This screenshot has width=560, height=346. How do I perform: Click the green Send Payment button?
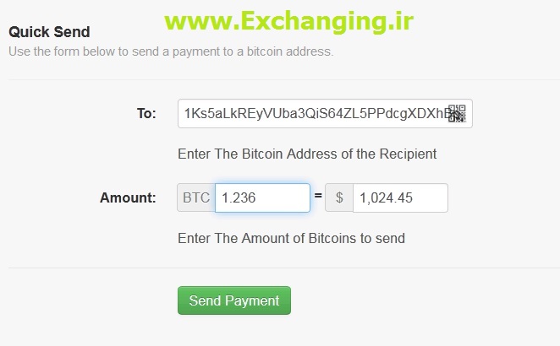tap(234, 300)
